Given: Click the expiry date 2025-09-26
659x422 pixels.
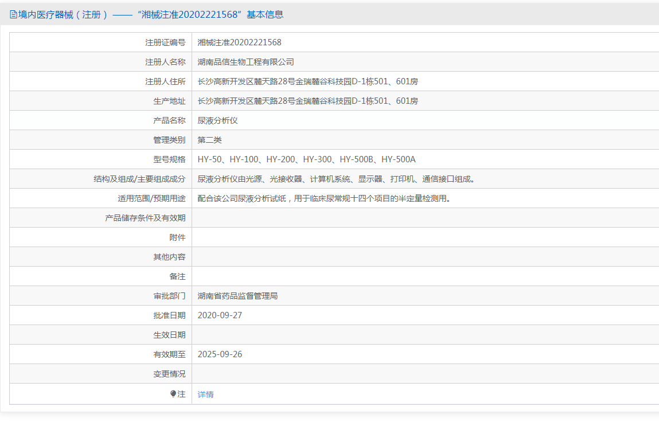Looking at the screenshot, I should (x=220, y=354).
